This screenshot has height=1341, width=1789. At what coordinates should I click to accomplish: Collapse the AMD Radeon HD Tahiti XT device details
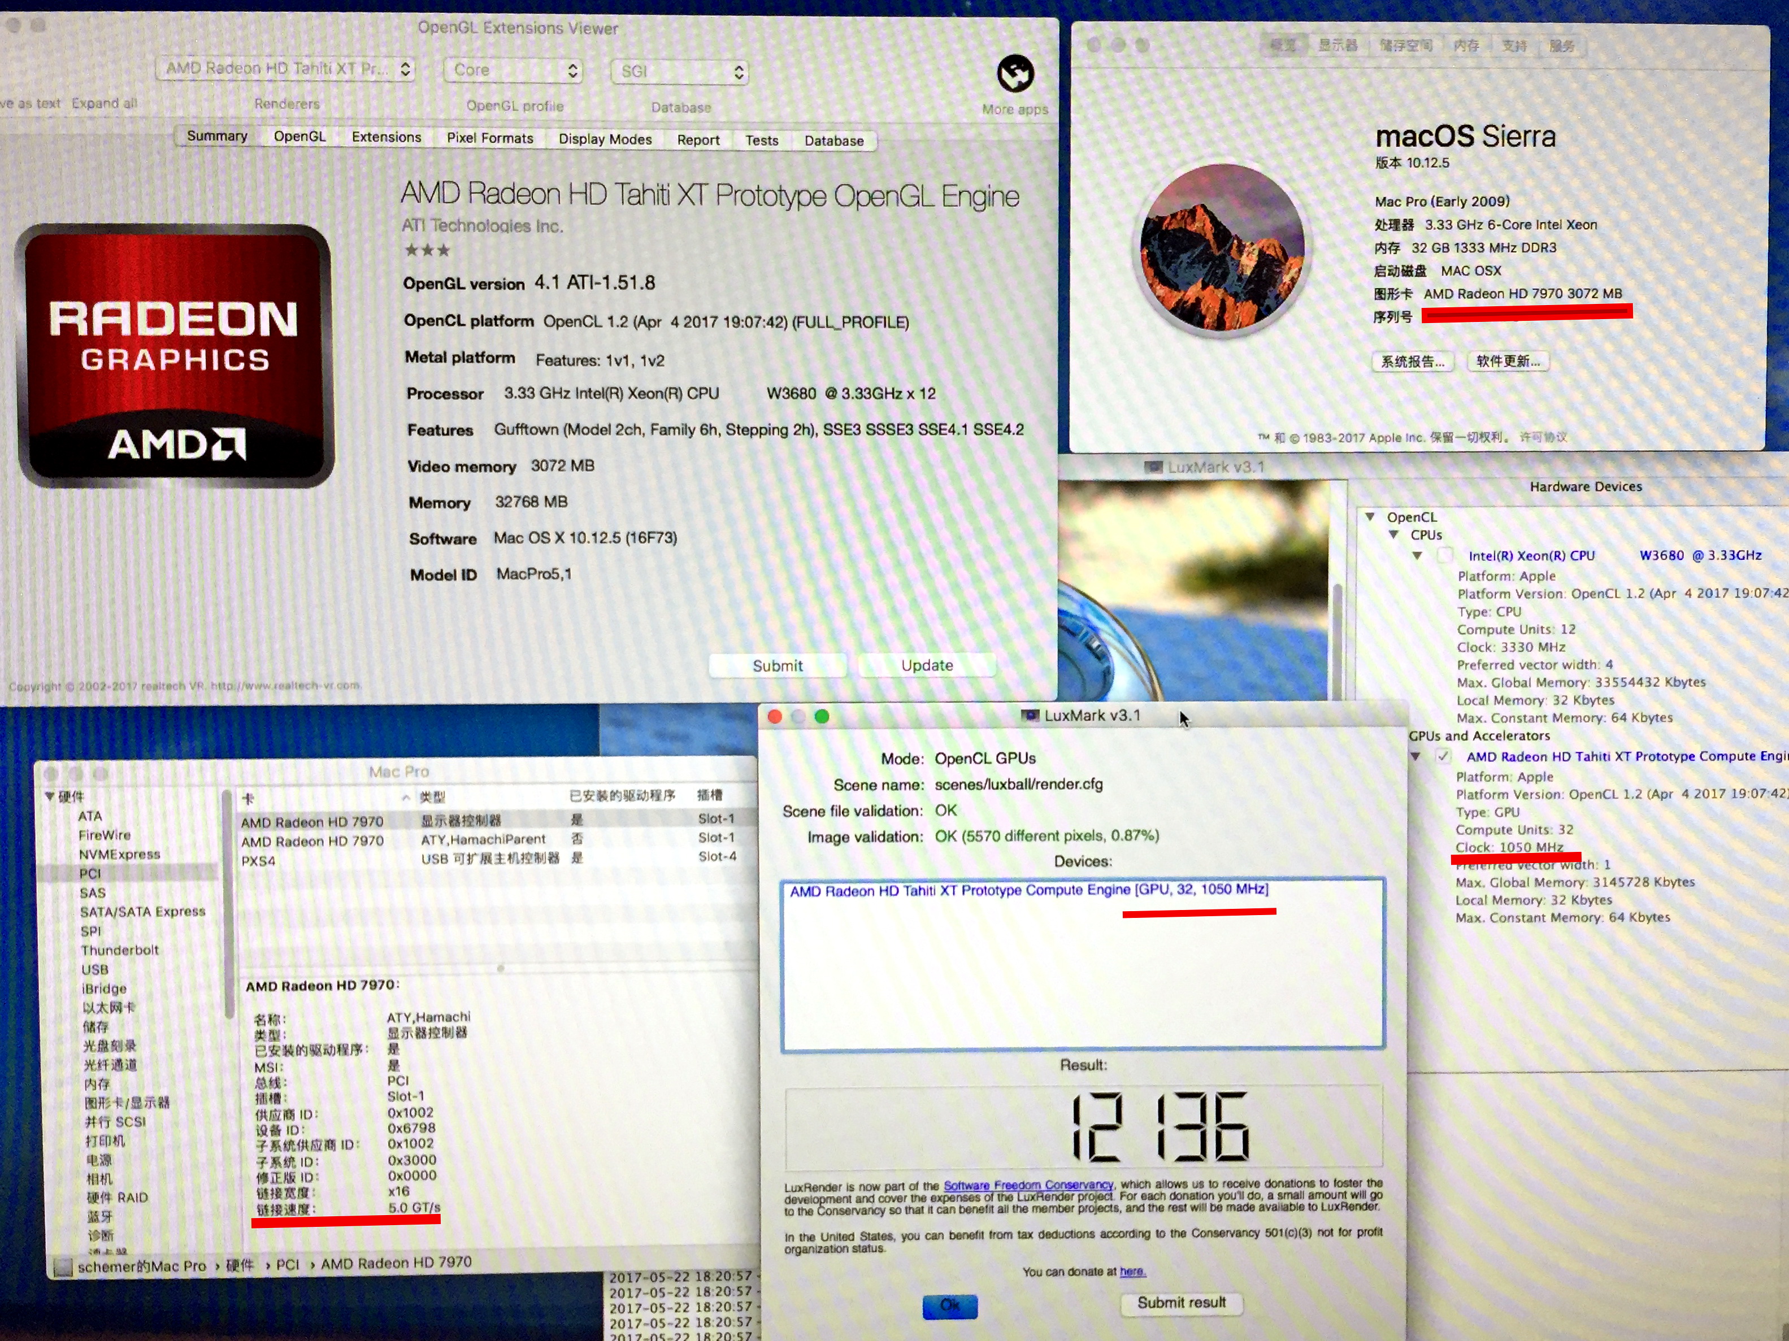pos(1415,756)
